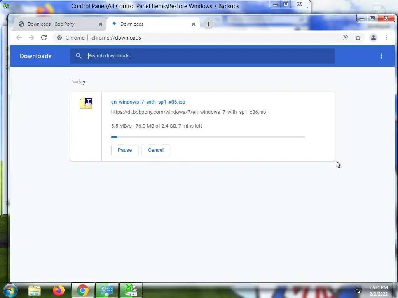Close the Downloads - Bob Pony tab
Viewport: 398px width, 298px height.
tap(101, 24)
